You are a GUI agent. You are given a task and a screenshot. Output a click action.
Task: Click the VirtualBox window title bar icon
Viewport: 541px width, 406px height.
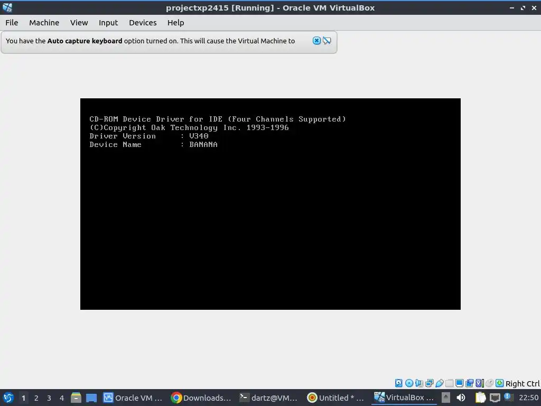coord(7,7)
